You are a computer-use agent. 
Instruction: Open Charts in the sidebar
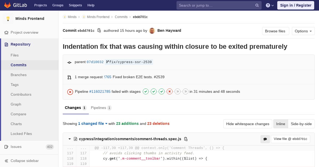(x=16, y=124)
